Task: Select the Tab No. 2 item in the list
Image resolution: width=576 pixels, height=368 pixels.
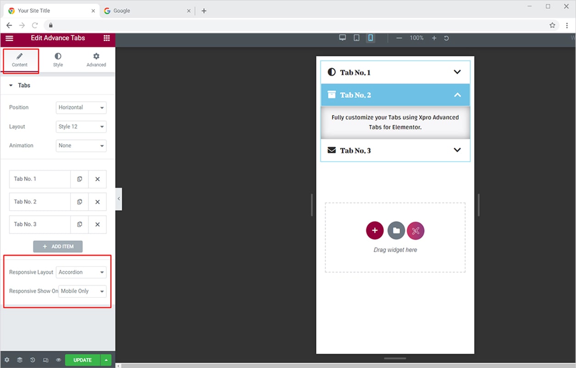Action: (40, 202)
